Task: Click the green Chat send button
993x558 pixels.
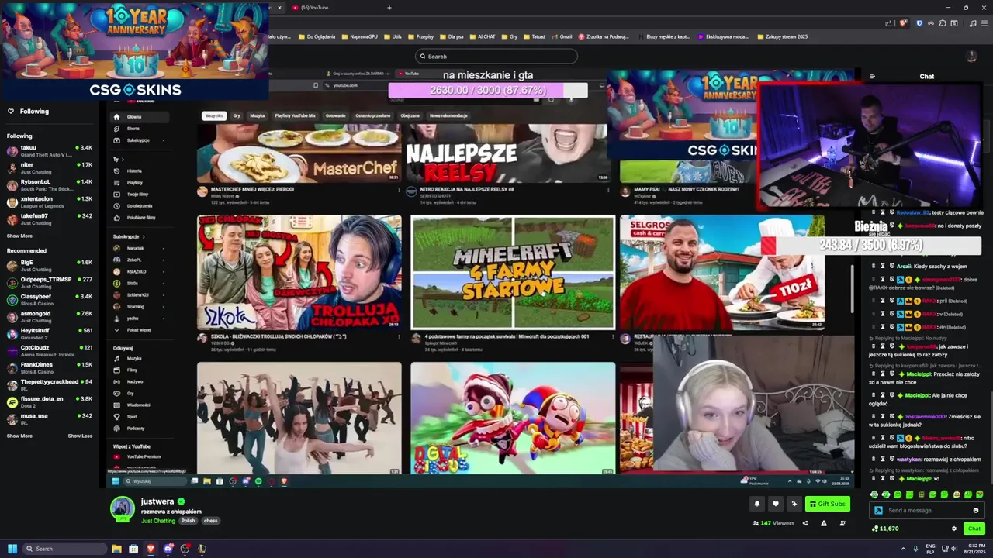Action: pyautogui.click(x=974, y=529)
